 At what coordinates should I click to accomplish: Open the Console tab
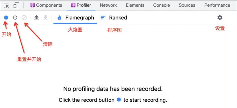pyautogui.click(x=162, y=5)
